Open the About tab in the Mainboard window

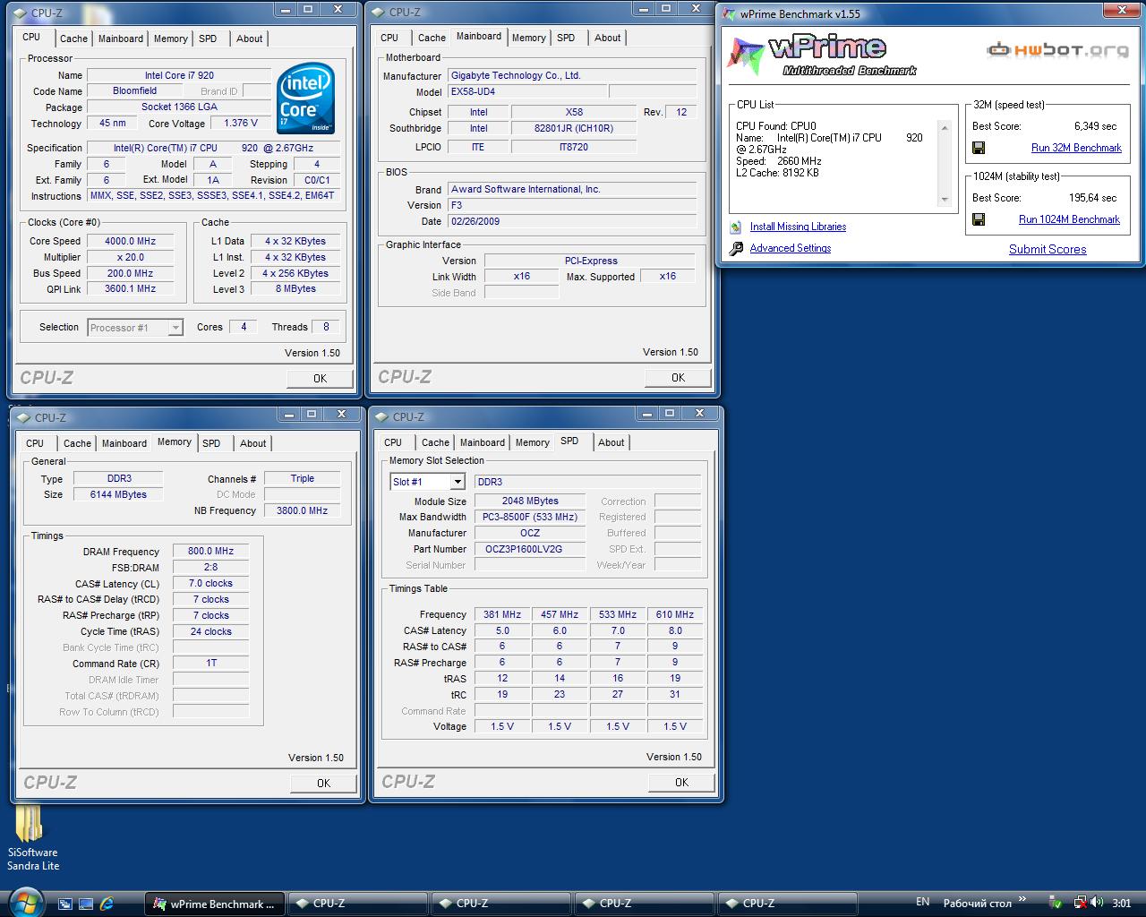point(607,38)
